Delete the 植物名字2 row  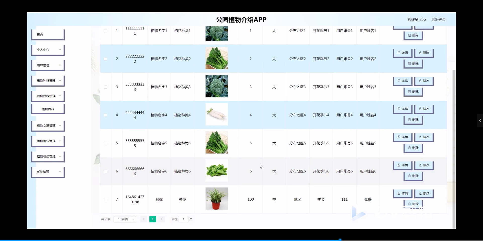(x=413, y=64)
